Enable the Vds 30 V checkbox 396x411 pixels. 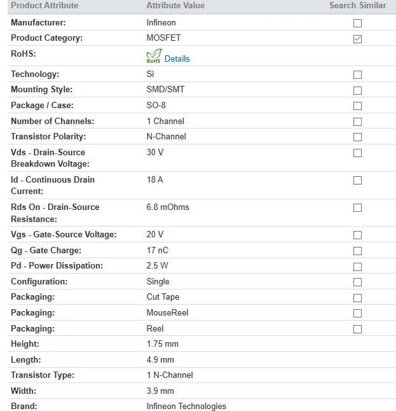click(357, 153)
